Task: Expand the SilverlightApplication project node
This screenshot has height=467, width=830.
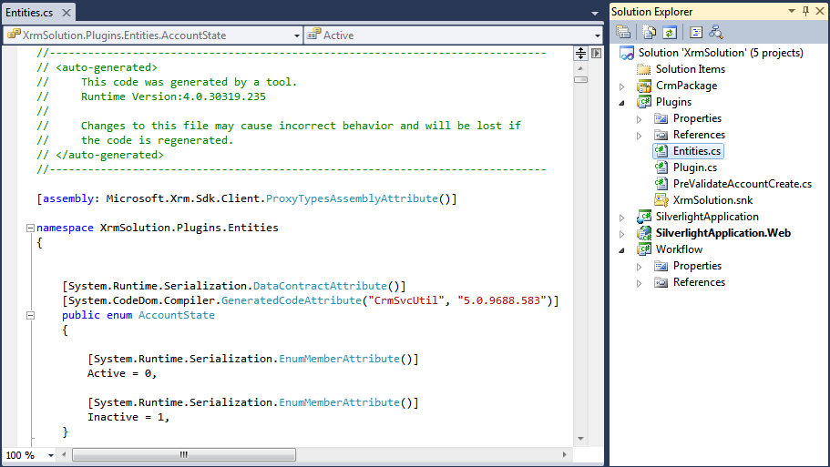Action: click(622, 218)
